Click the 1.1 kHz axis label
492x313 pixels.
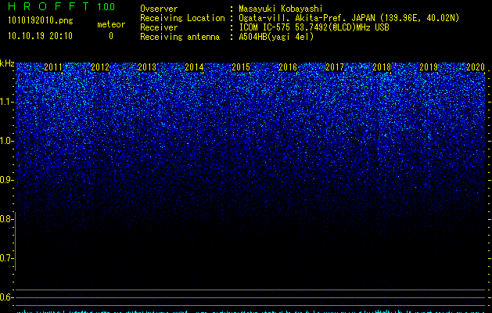click(x=6, y=102)
